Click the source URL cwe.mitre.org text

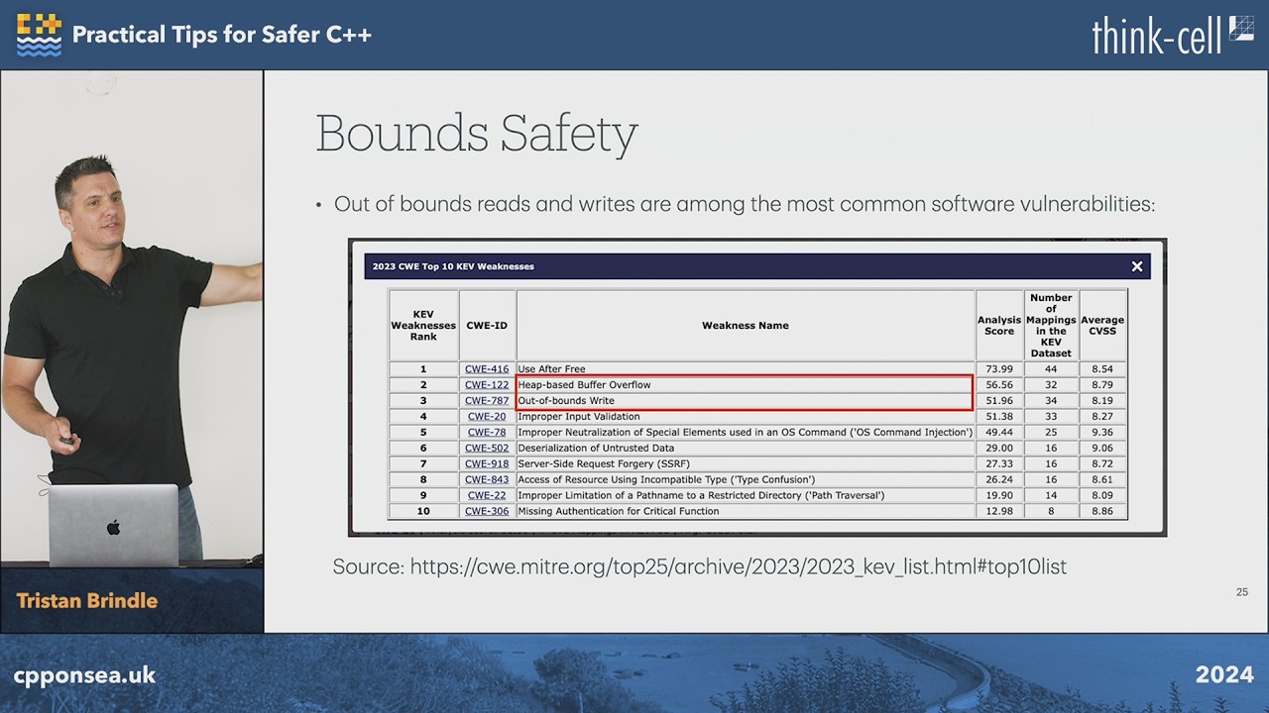pyautogui.click(x=739, y=567)
